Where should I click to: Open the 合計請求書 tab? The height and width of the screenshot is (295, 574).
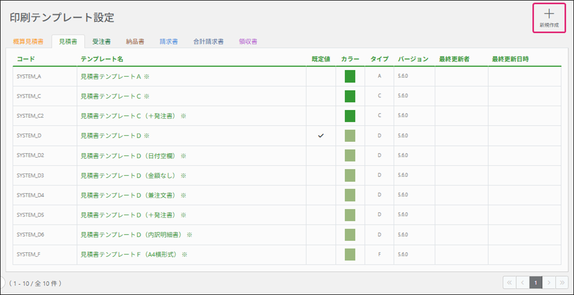(209, 42)
